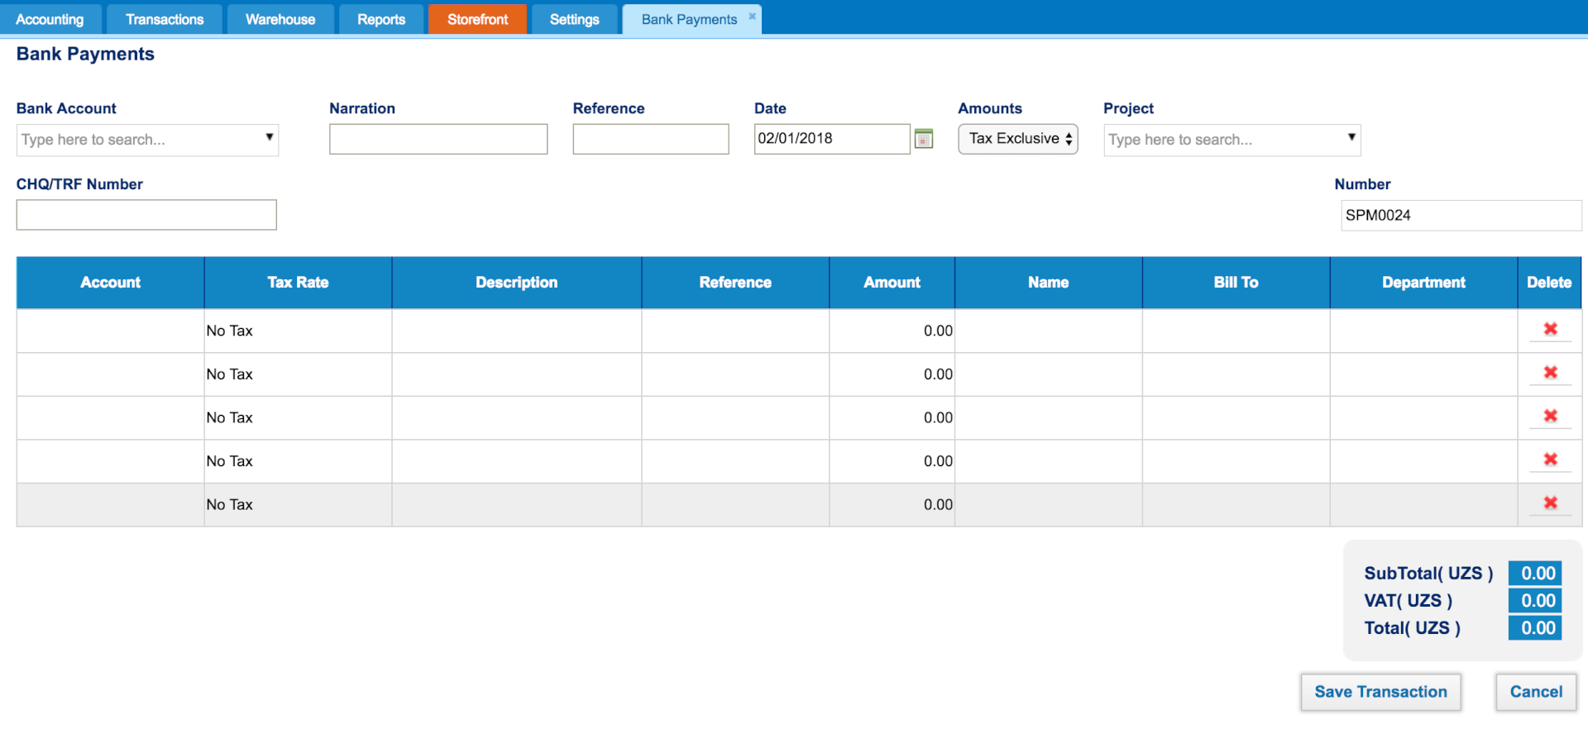Switch to the Storefront tab
The height and width of the screenshot is (729, 1588).
click(477, 19)
